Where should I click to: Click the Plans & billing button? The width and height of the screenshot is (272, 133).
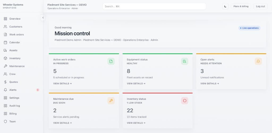tap(241, 6)
